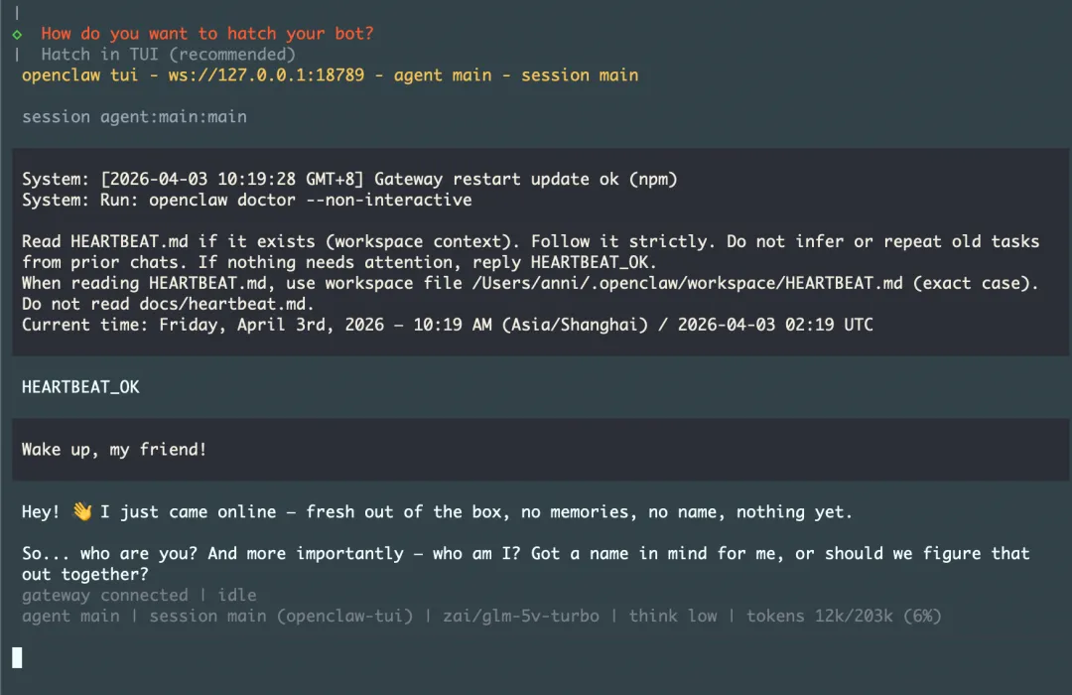Click the green diamond prompt marker

[17, 34]
